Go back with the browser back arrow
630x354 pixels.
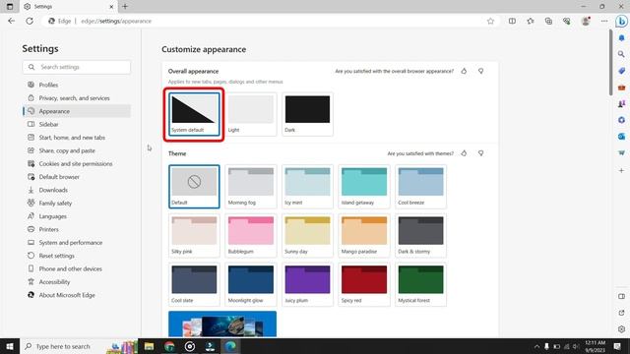point(11,21)
